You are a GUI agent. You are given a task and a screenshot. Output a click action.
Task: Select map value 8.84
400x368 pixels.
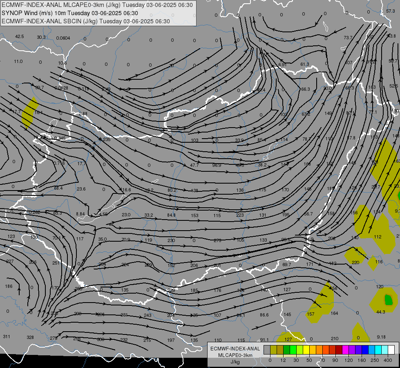coord(80,214)
